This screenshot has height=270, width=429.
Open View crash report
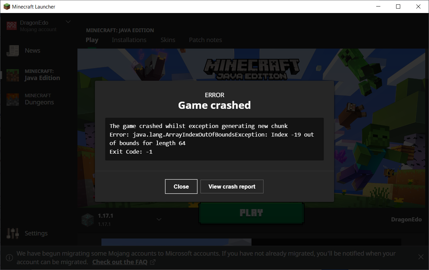pyautogui.click(x=232, y=187)
